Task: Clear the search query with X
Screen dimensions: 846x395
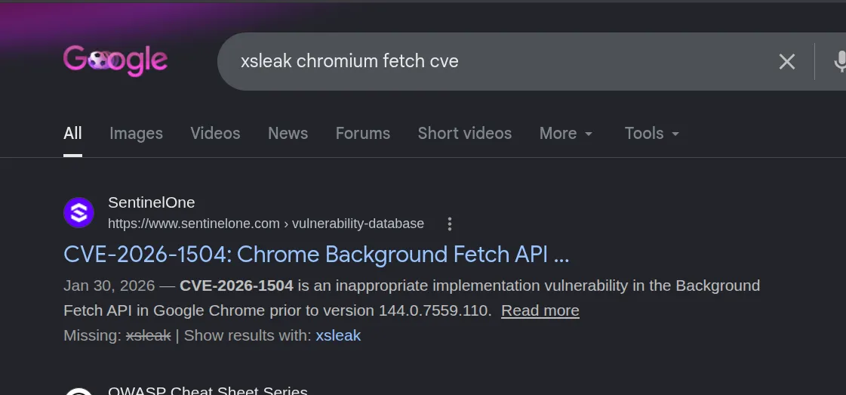Action: [786, 61]
